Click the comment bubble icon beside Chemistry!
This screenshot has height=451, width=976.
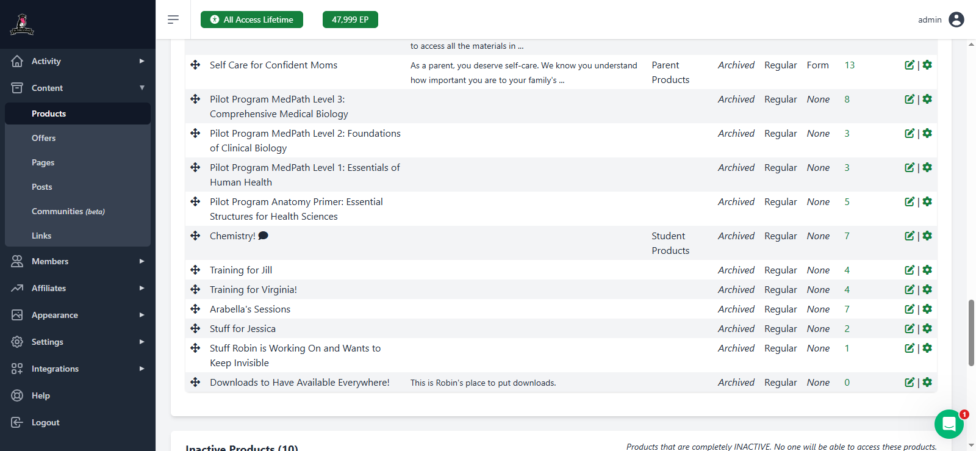point(263,236)
